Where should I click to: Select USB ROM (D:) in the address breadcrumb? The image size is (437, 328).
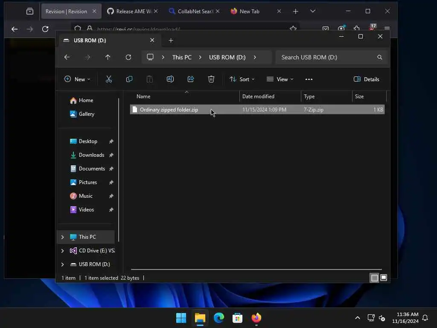227,57
